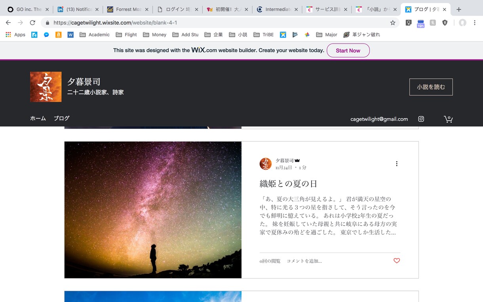Image resolution: width=483 pixels, height=302 pixels.
Task: Open the Instagram icon in site header
Action: tap(421, 119)
